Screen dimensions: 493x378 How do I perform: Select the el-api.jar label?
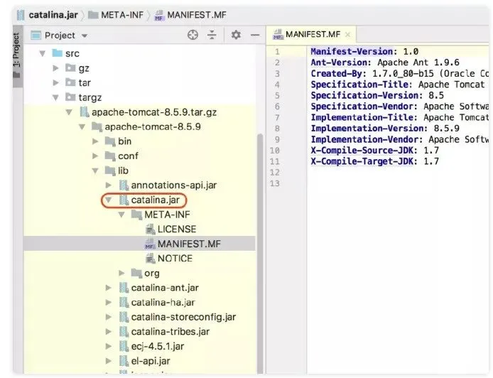click(151, 361)
